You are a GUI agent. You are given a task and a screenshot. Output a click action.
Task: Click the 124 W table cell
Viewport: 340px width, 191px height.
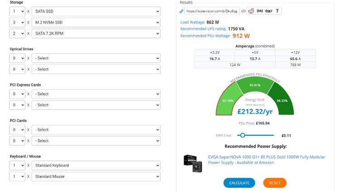[x=235, y=65]
